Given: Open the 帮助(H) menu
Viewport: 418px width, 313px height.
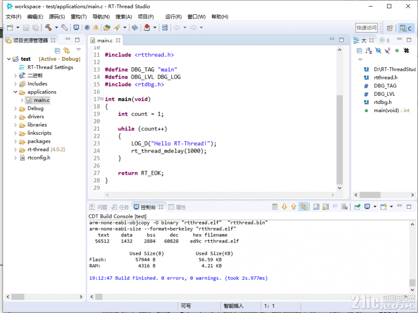Looking at the screenshot, I should click(219, 17).
